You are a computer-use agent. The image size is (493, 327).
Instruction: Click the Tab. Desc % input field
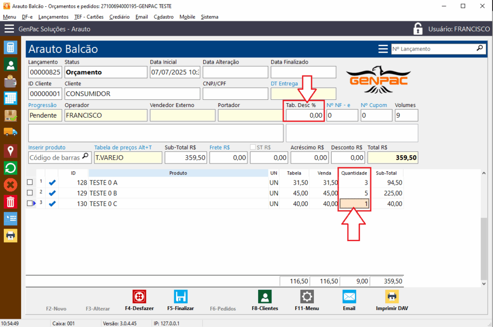[x=304, y=115]
